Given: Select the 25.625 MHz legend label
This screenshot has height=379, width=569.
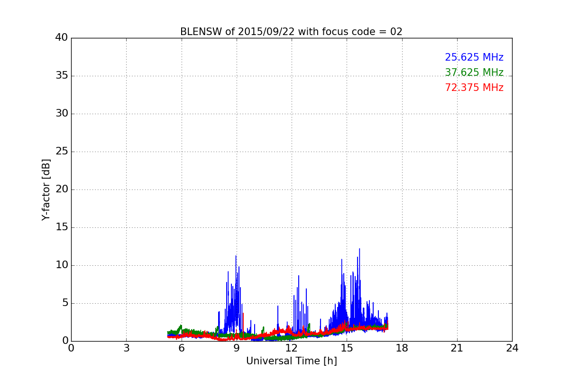Looking at the screenshot, I should point(474,57).
